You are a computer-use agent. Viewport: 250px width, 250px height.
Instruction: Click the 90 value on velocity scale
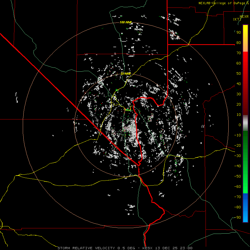pos(239,32)
